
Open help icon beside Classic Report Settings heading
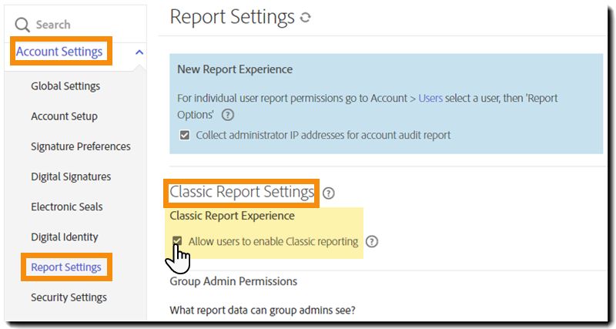pyautogui.click(x=329, y=193)
